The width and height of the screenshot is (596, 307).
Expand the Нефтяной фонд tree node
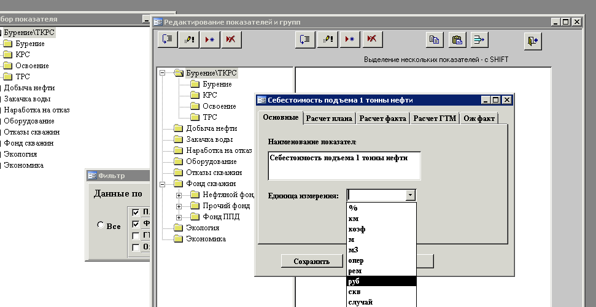click(x=179, y=195)
